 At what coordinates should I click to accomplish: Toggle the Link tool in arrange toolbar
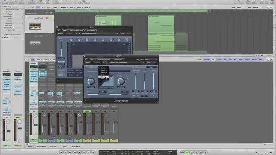tap(33, 7)
